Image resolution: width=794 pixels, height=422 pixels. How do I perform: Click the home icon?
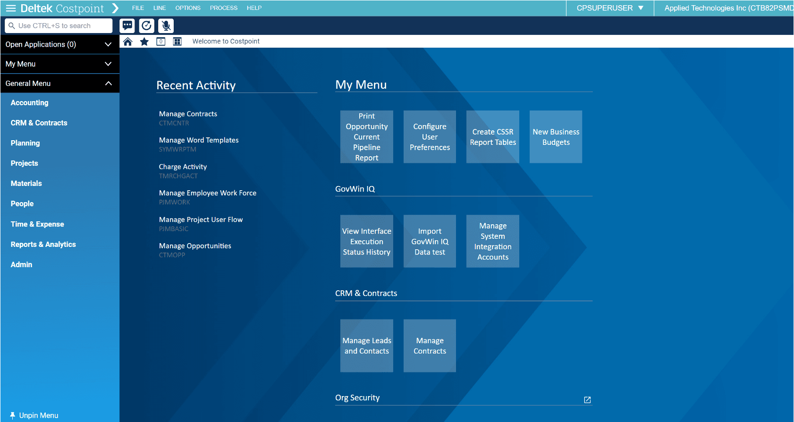[x=127, y=42]
